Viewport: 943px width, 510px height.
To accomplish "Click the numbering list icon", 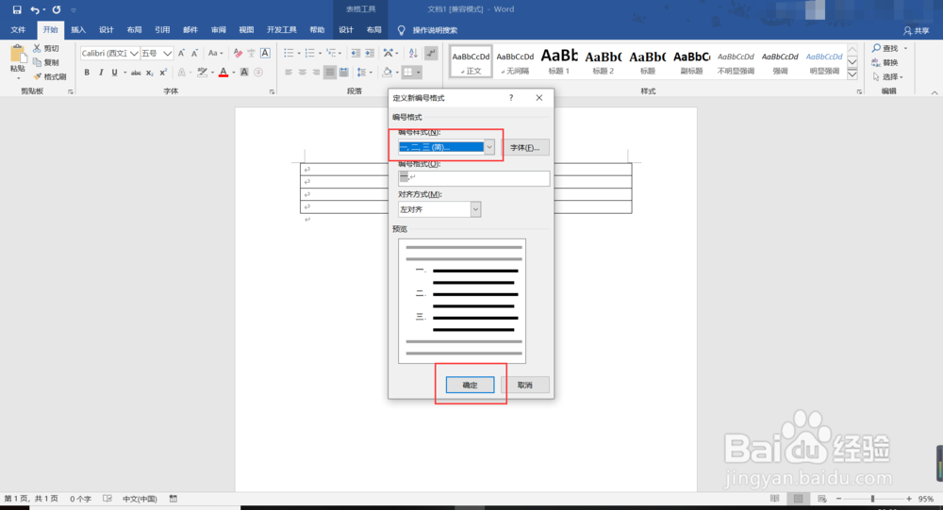I will tap(309, 54).
